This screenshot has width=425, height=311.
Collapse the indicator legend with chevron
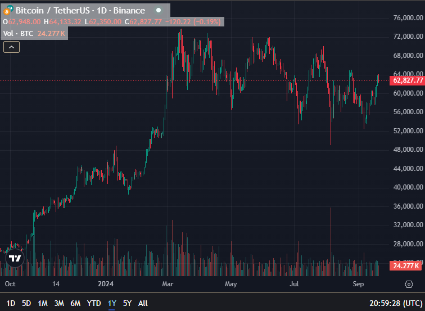(x=11, y=47)
